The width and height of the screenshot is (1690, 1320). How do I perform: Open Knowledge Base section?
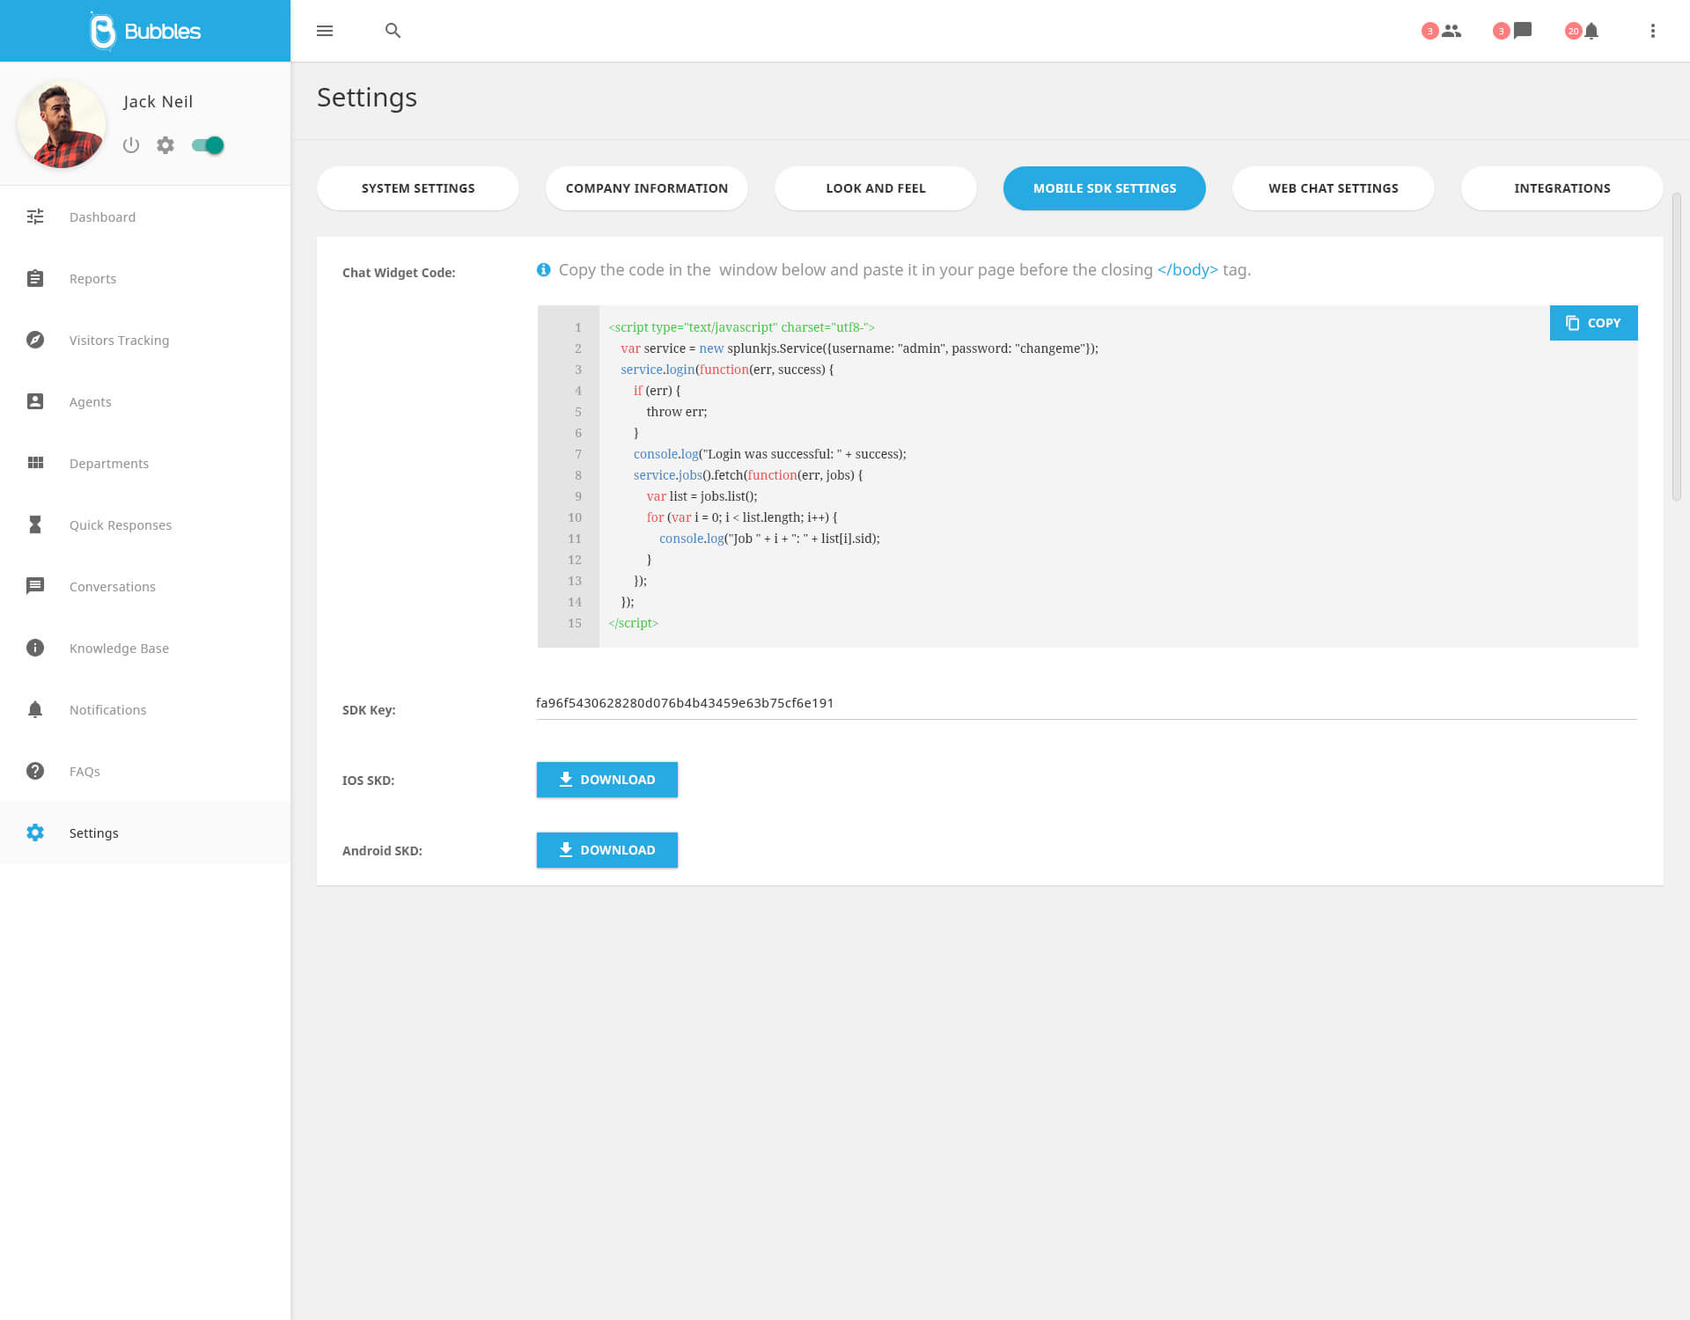point(145,648)
